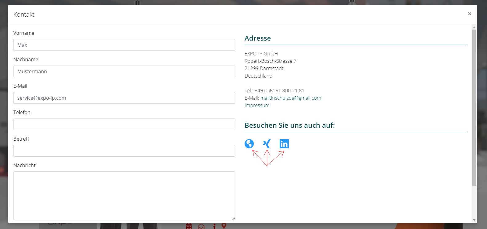Close the Kontakt dialog
The height and width of the screenshot is (229, 487).
(469, 14)
